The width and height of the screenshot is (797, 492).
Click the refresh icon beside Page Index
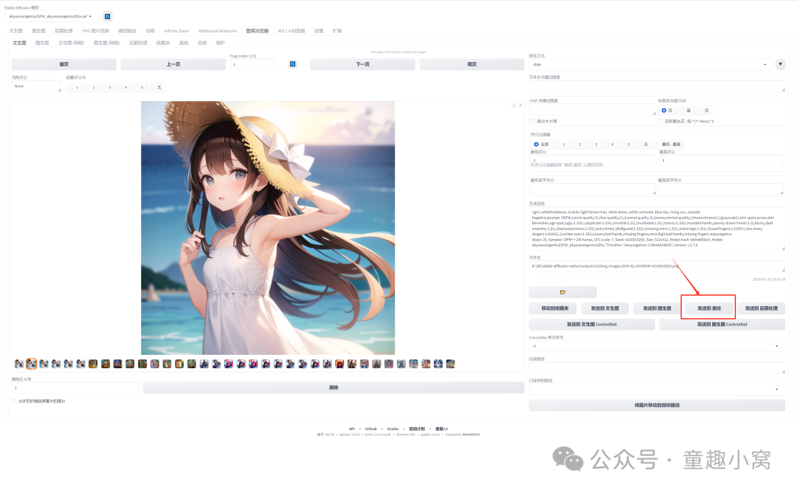(292, 64)
